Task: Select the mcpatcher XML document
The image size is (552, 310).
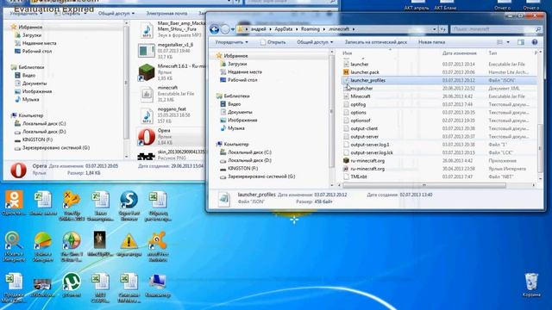Action: [361, 88]
